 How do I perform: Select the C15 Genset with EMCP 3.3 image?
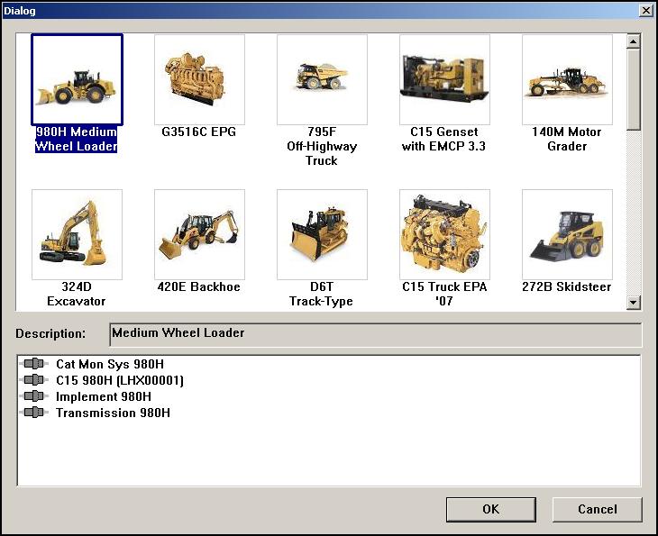pyautogui.click(x=444, y=79)
